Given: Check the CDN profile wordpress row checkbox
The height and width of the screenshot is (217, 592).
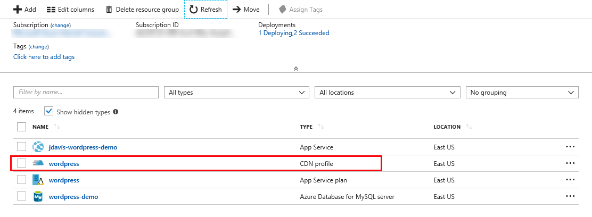Looking at the screenshot, I should click(x=21, y=163).
